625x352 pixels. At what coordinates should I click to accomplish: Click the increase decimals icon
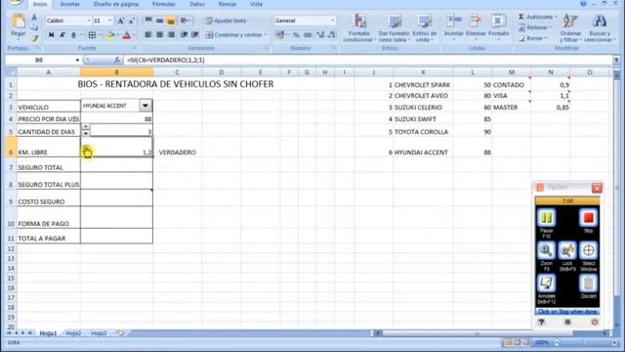point(320,35)
